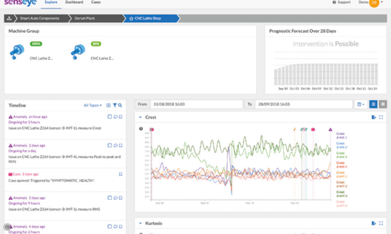
Task: Toggle the Crest B-IMS-4 legend series
Action: point(341,165)
